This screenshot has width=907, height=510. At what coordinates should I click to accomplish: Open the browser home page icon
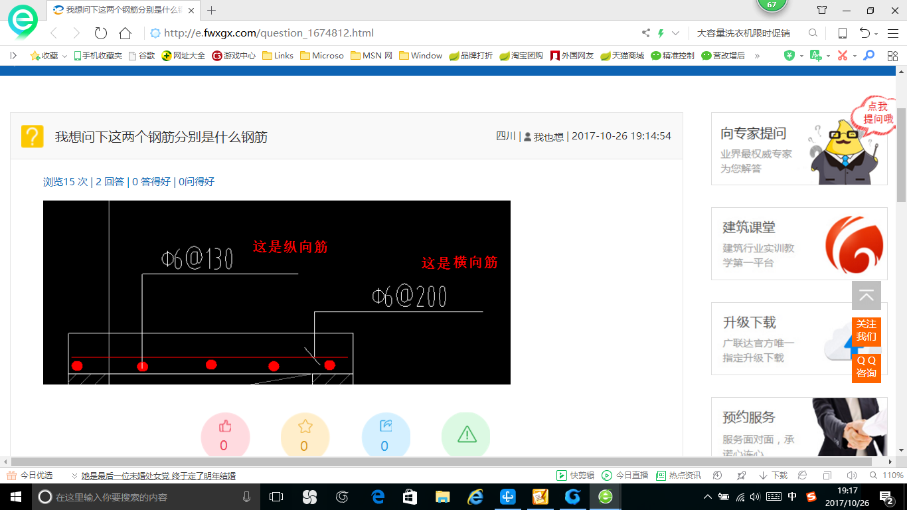coord(125,33)
